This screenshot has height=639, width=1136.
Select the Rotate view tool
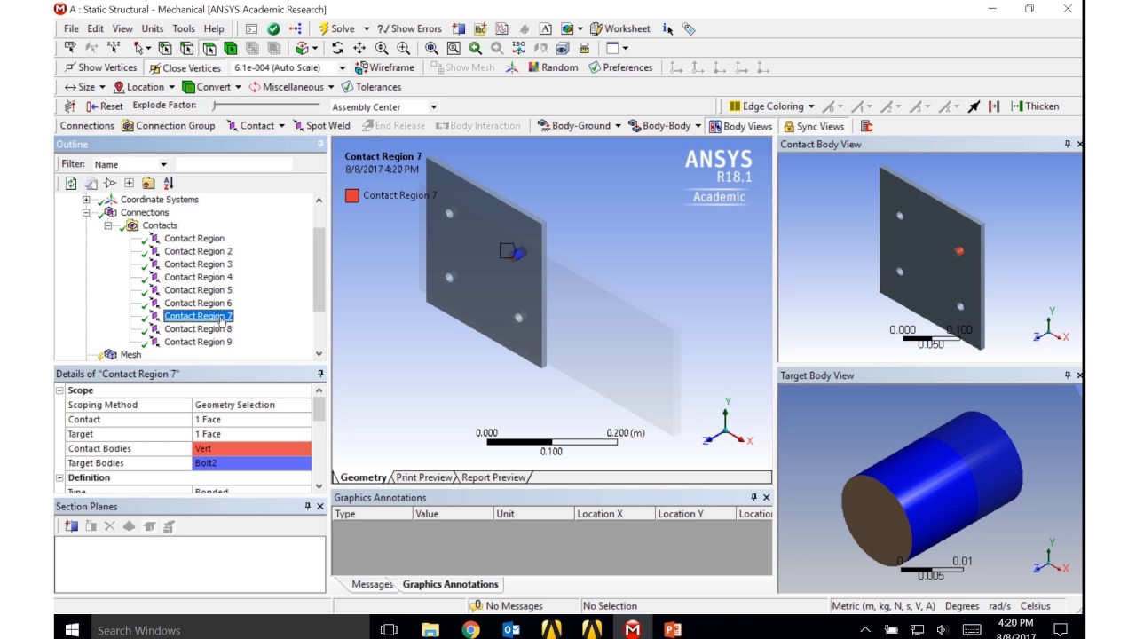coord(337,48)
